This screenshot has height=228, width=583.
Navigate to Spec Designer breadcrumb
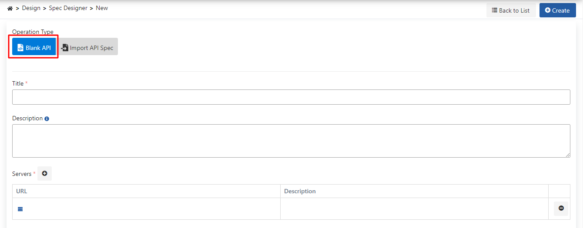[x=68, y=8]
